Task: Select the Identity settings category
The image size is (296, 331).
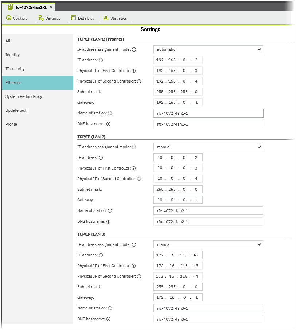Action: coord(38,55)
